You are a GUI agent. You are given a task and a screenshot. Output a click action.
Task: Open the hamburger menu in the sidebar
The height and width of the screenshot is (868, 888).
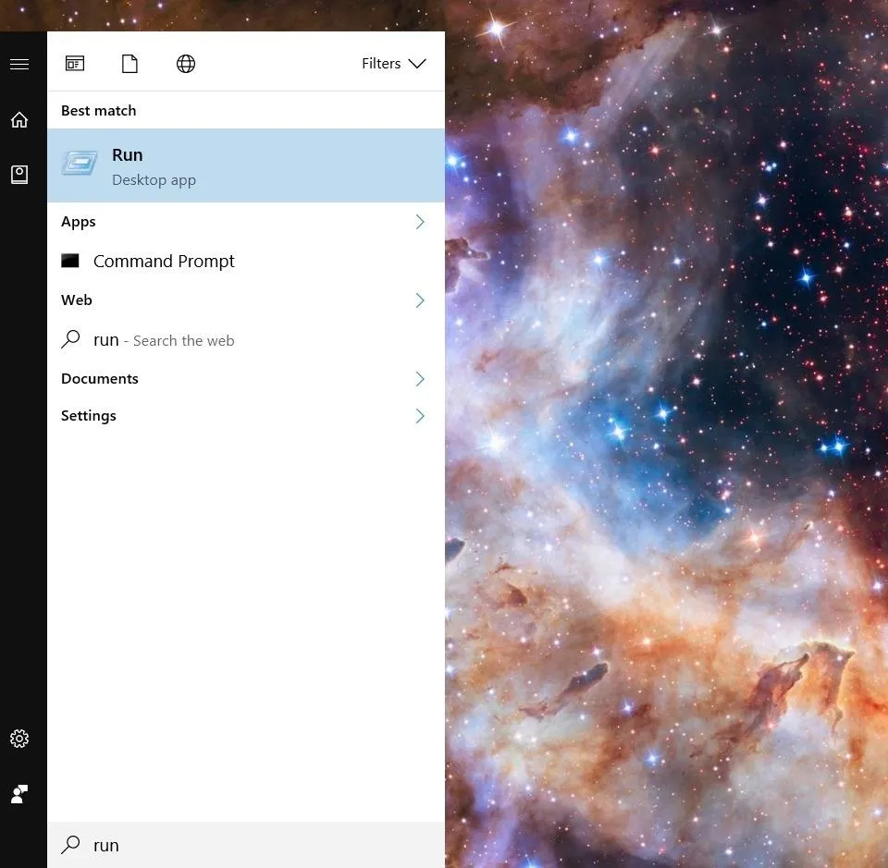tap(19, 64)
